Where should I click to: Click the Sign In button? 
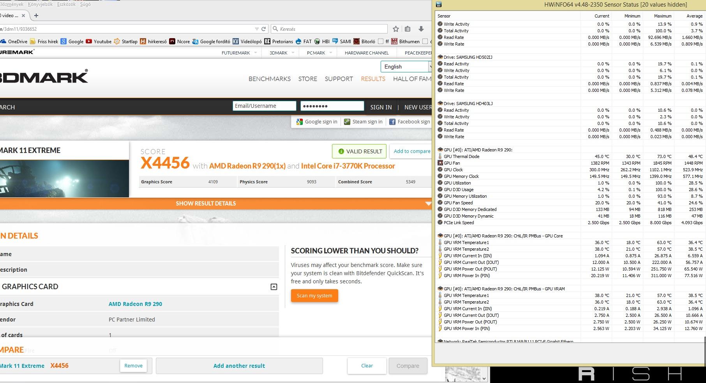click(x=381, y=107)
